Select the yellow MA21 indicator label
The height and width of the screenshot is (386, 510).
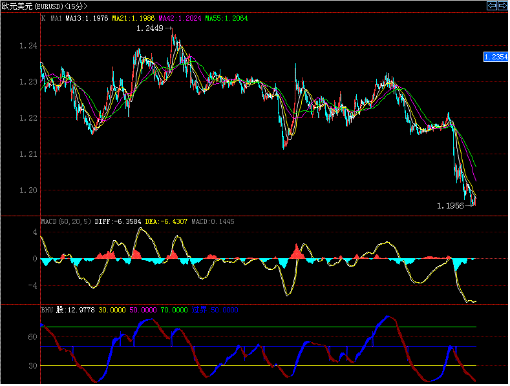tap(133, 19)
